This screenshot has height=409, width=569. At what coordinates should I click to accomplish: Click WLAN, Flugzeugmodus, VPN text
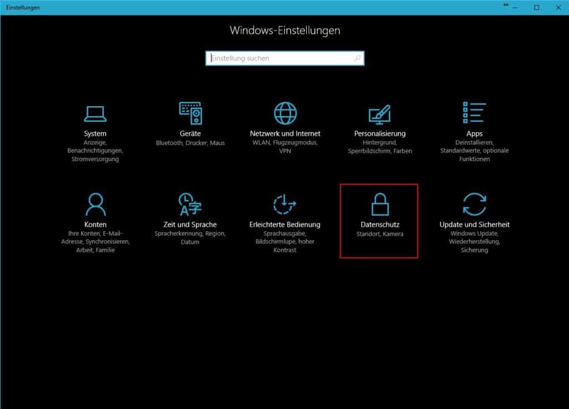pos(284,146)
